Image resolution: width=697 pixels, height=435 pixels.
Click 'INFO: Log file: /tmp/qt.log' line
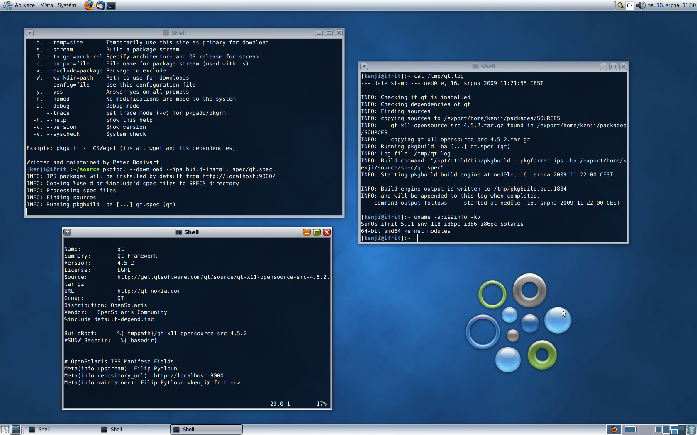tap(406, 154)
